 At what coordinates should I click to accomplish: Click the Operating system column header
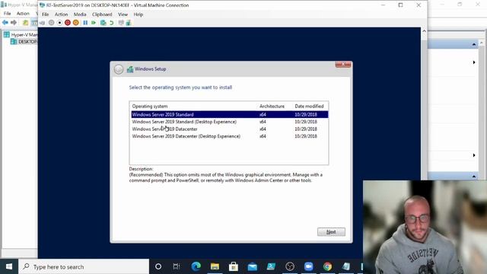tap(150, 107)
